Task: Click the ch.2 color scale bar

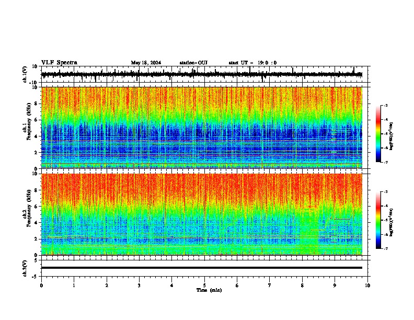Action: 378,220
